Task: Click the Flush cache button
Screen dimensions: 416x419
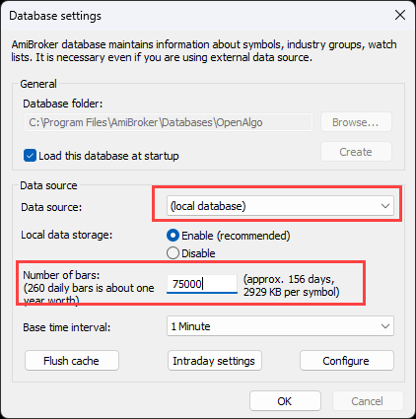Action: tap(72, 361)
